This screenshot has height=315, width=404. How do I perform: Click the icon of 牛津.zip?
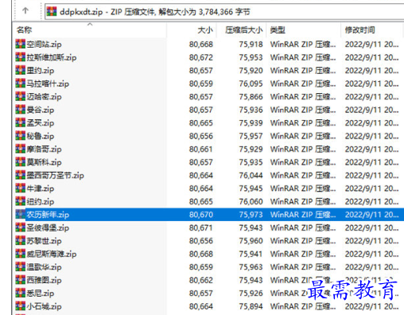[21, 188]
